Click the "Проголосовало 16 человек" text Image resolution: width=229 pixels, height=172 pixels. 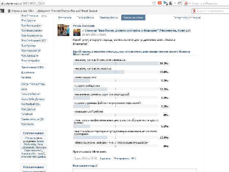[x=90, y=152]
